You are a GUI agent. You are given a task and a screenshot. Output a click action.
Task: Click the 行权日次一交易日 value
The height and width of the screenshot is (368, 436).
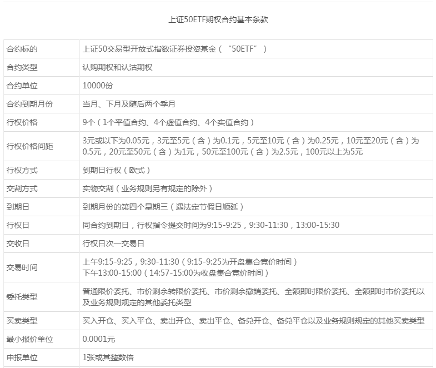[113, 243]
